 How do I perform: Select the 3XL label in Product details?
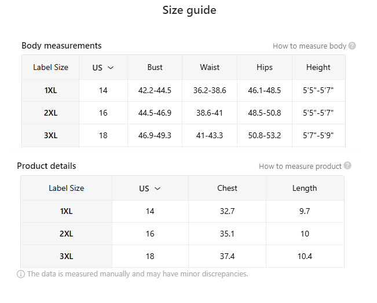click(x=66, y=256)
